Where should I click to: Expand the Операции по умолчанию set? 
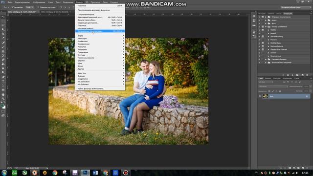(x=266, y=17)
